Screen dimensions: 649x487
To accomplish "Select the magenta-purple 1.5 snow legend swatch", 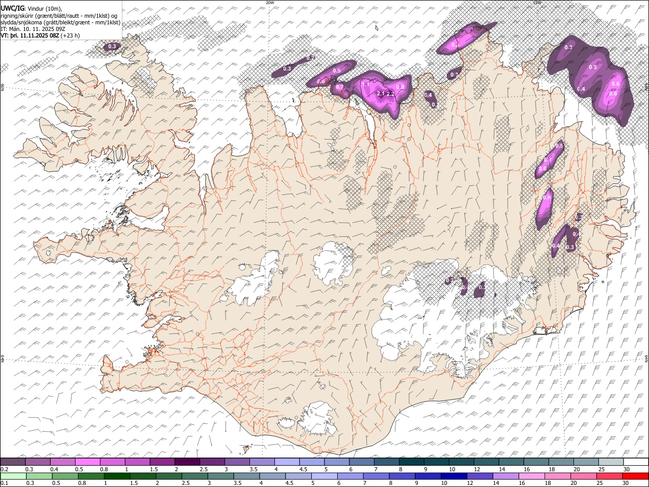I will click(162, 462).
